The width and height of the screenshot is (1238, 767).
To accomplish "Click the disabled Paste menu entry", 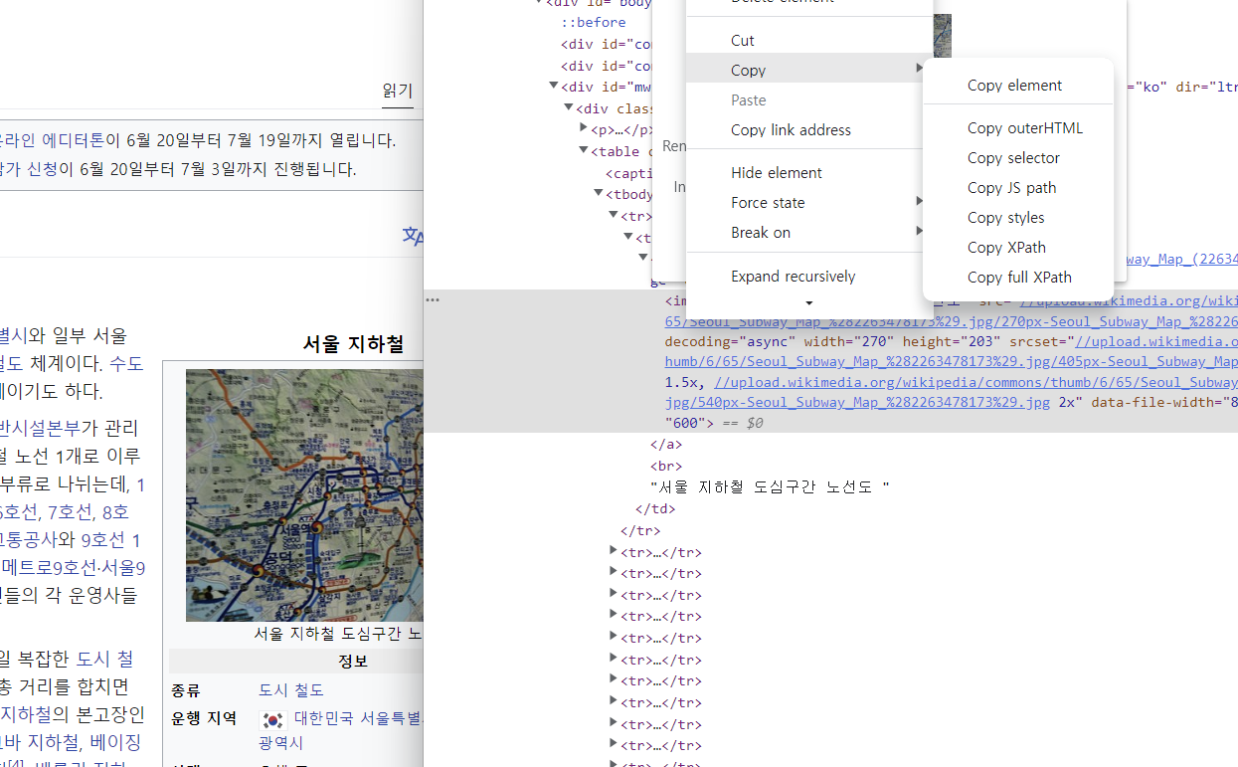I will point(809,99).
